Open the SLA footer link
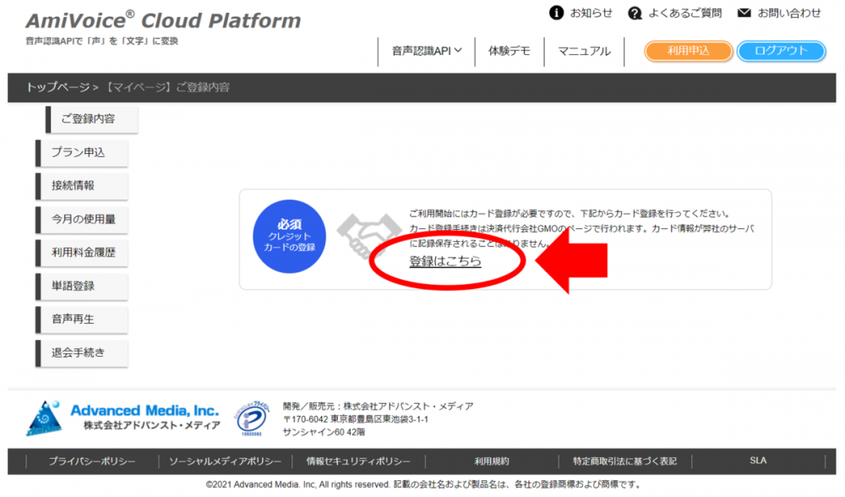The width and height of the screenshot is (845, 497). pyautogui.click(x=758, y=461)
